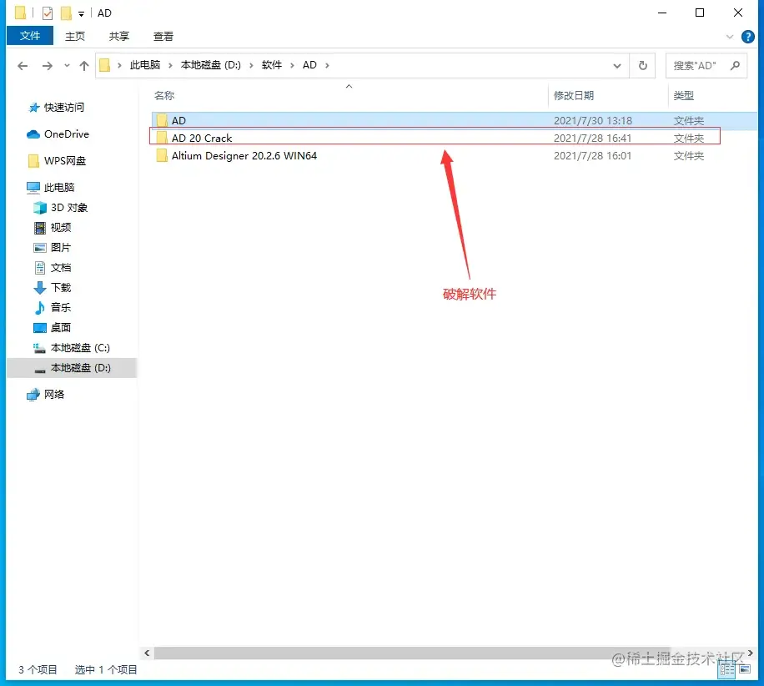Click the date 2021/7/28 16:01
The width and height of the screenshot is (764, 686).
coord(592,155)
